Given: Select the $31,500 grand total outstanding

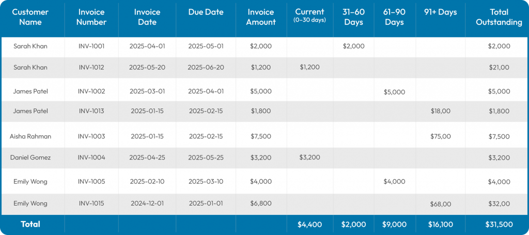Looking at the screenshot, I should (499, 225).
